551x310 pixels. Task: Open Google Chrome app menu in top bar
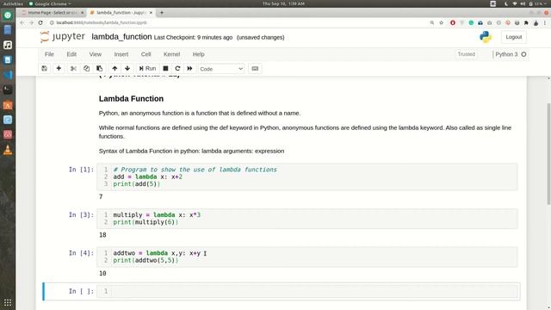point(50,3)
